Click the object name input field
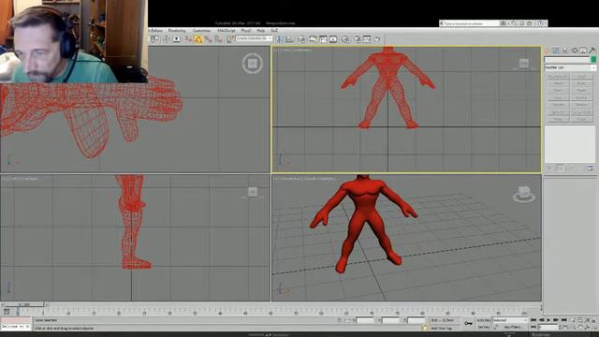 pyautogui.click(x=567, y=60)
